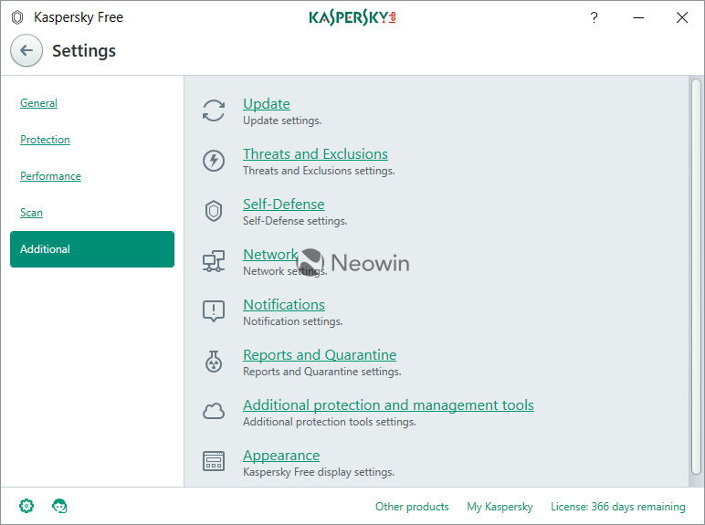Click 'Additional protection tools settings.' text
The image size is (705, 525).
329,422
